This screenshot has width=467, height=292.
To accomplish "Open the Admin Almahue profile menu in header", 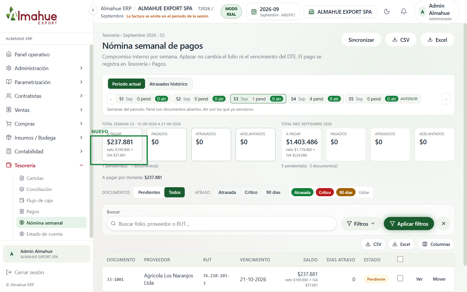I will click(x=437, y=12).
